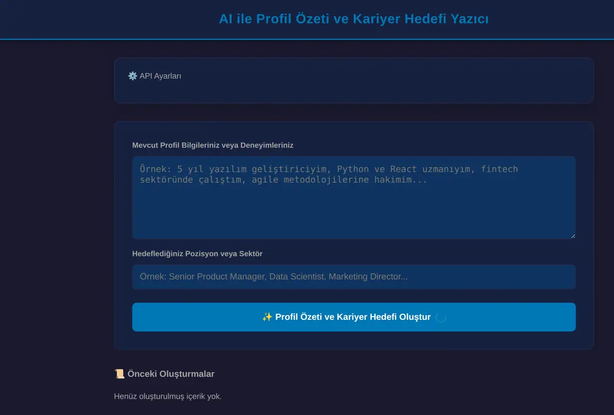Viewport: 614px width, 415px height.
Task: Click the target position input field
Action: (x=354, y=277)
